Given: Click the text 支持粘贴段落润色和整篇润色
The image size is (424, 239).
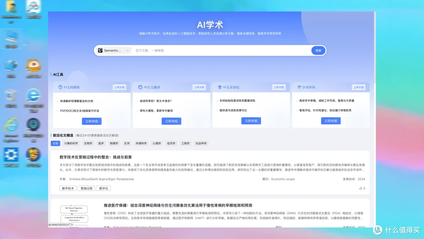Looking at the screenshot, I should (x=238, y=101).
